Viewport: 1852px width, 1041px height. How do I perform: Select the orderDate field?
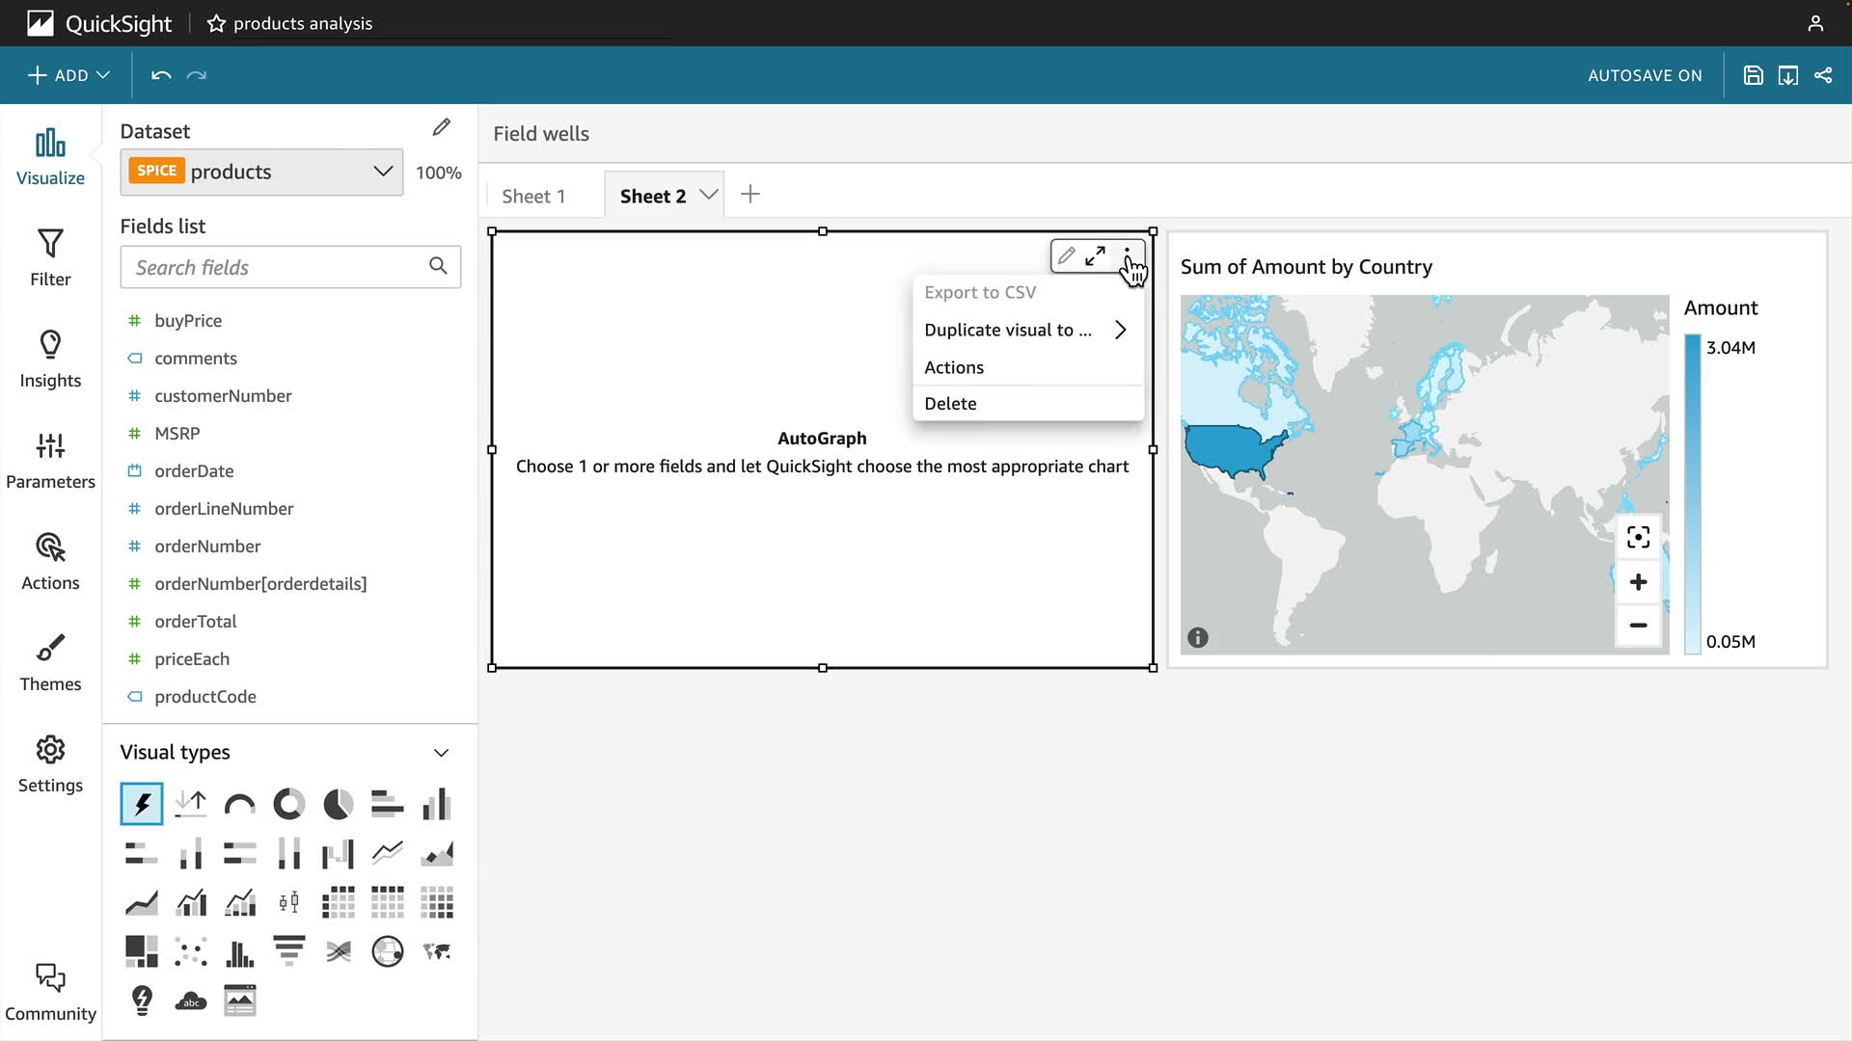(x=194, y=470)
